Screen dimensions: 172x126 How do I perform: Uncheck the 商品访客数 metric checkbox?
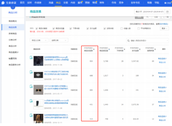[x=36, y=28]
